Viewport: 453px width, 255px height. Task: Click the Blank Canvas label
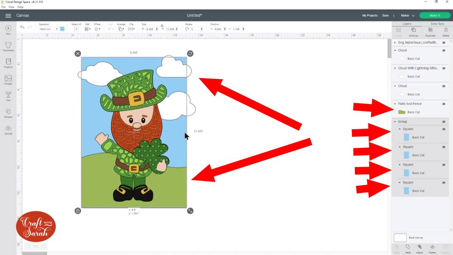coord(416,238)
